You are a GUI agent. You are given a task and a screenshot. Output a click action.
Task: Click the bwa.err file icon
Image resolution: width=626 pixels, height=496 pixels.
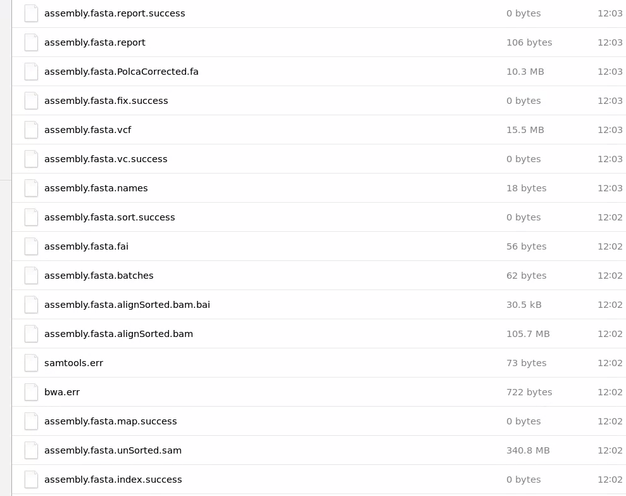(x=31, y=392)
